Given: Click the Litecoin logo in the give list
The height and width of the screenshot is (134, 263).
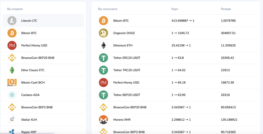Looking at the screenshot, I should [x=12, y=21].
